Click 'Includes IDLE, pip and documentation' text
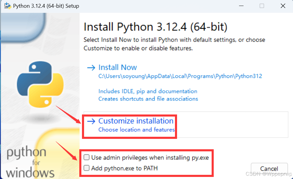This screenshot has height=179, width=293. click(148, 91)
